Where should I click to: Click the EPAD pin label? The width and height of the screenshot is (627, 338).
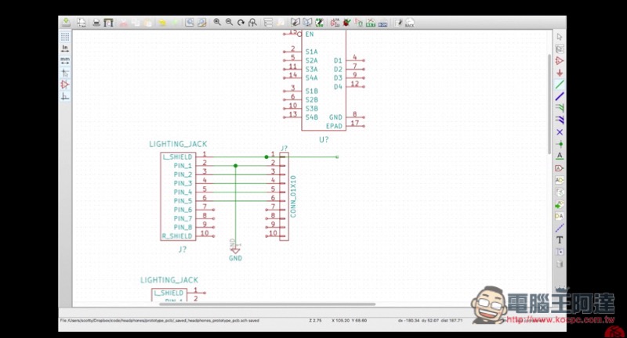[334, 126]
